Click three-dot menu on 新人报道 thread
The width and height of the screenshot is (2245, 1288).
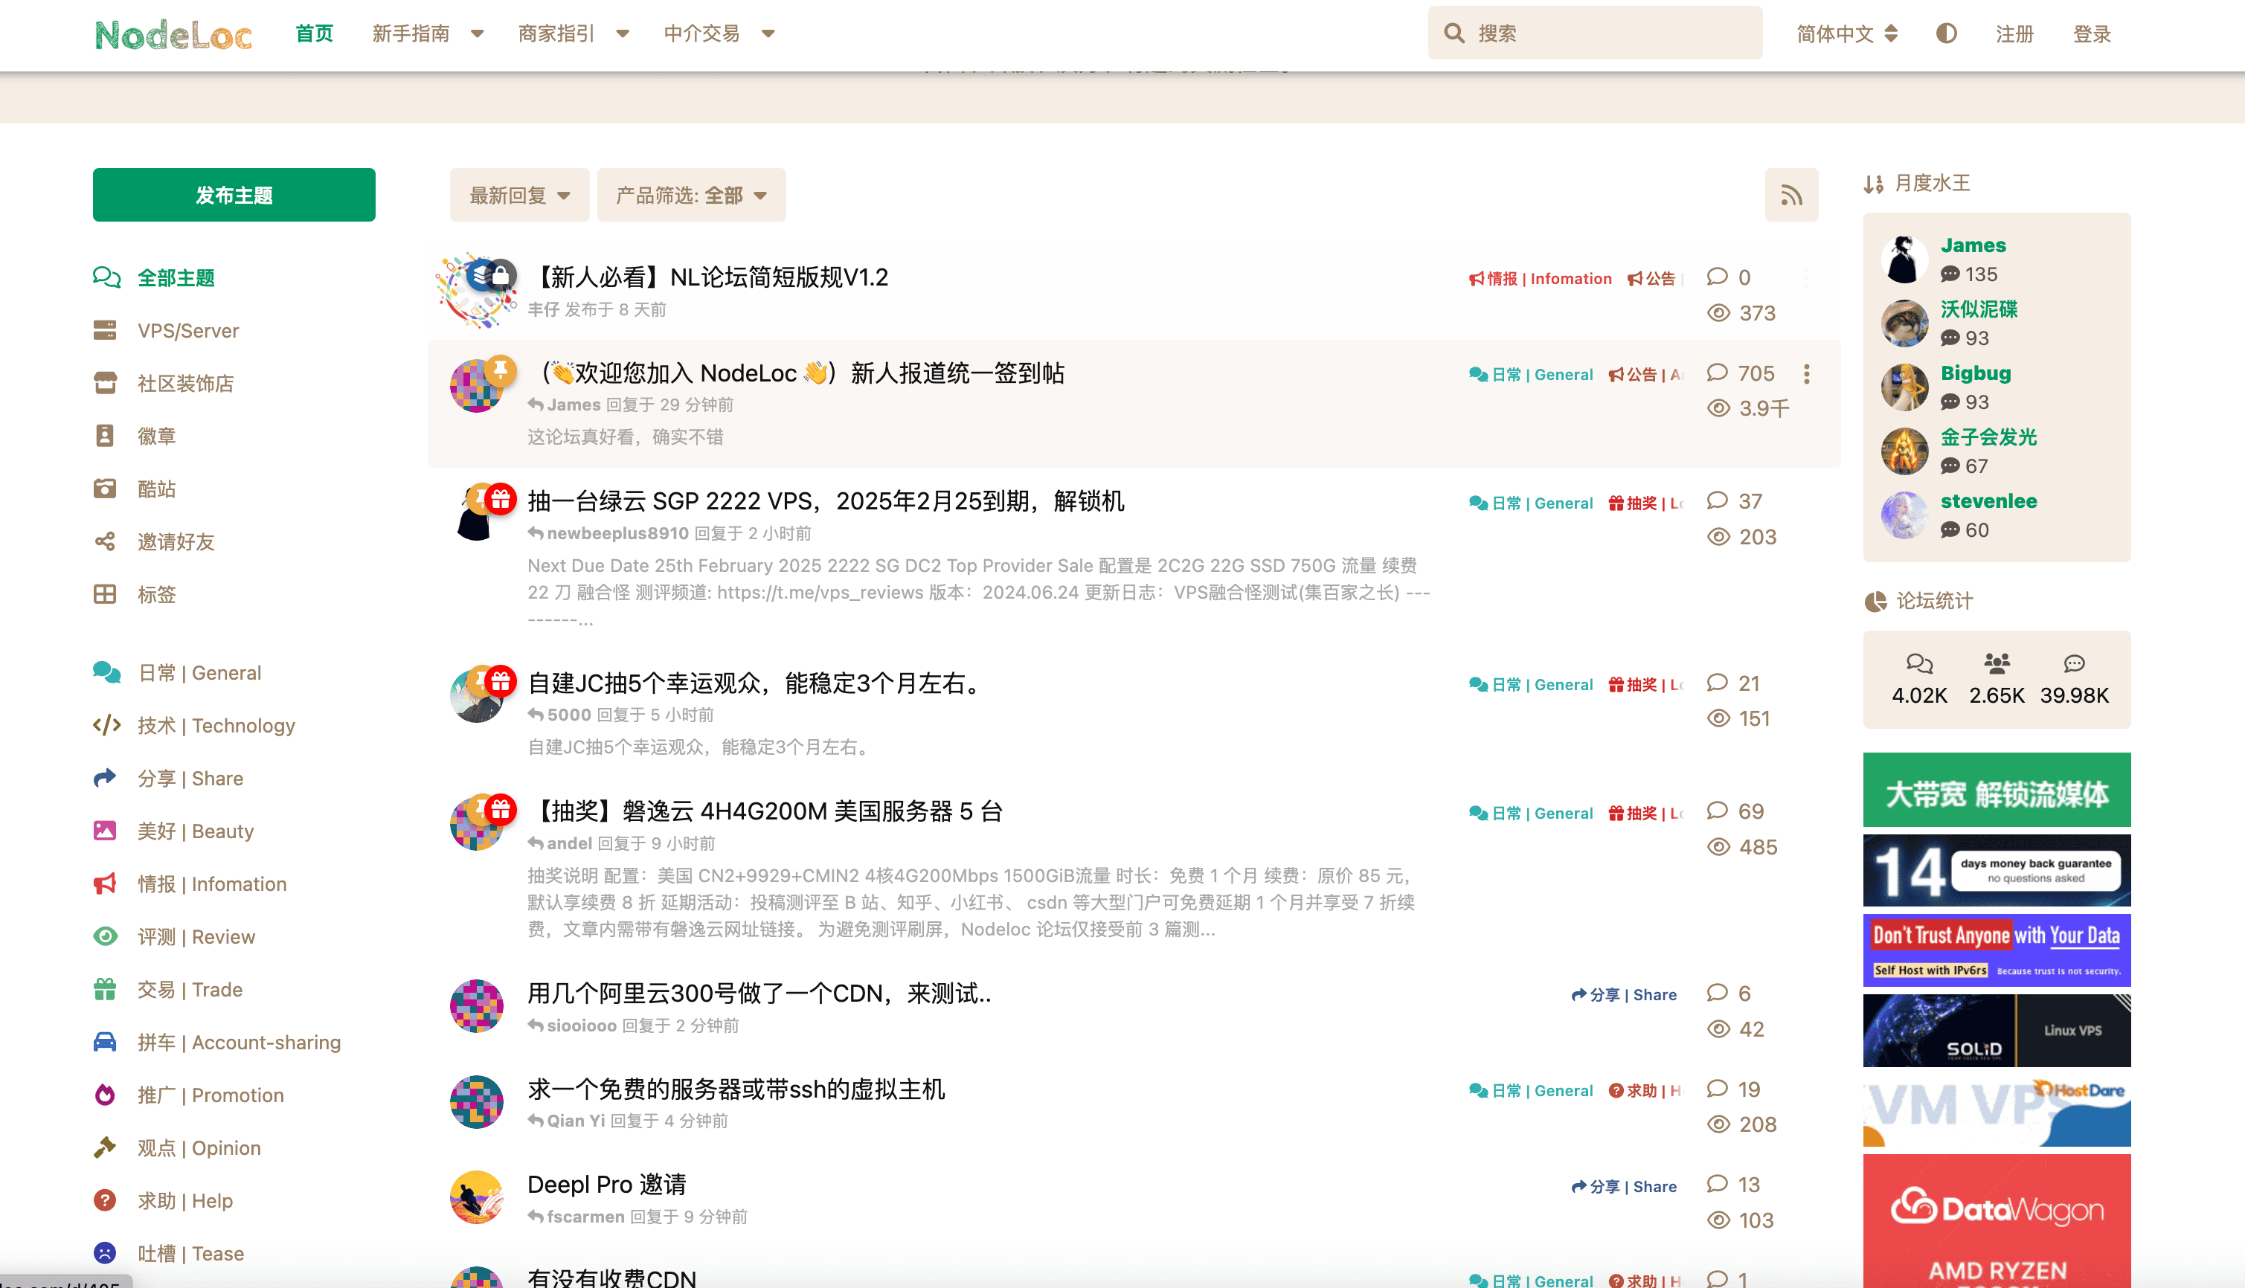[x=1806, y=374]
